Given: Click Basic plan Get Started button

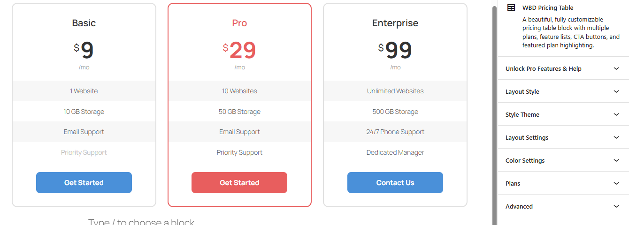Looking at the screenshot, I should (84, 182).
